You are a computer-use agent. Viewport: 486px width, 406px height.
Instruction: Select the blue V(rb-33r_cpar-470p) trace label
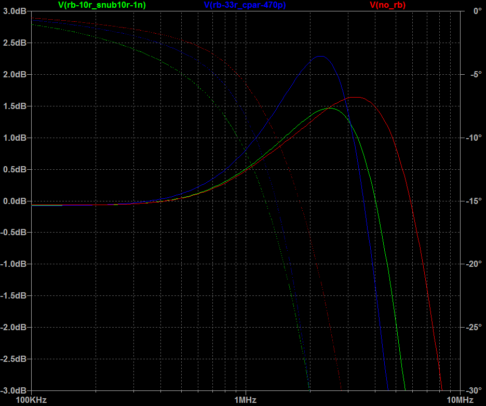tap(245, 5)
